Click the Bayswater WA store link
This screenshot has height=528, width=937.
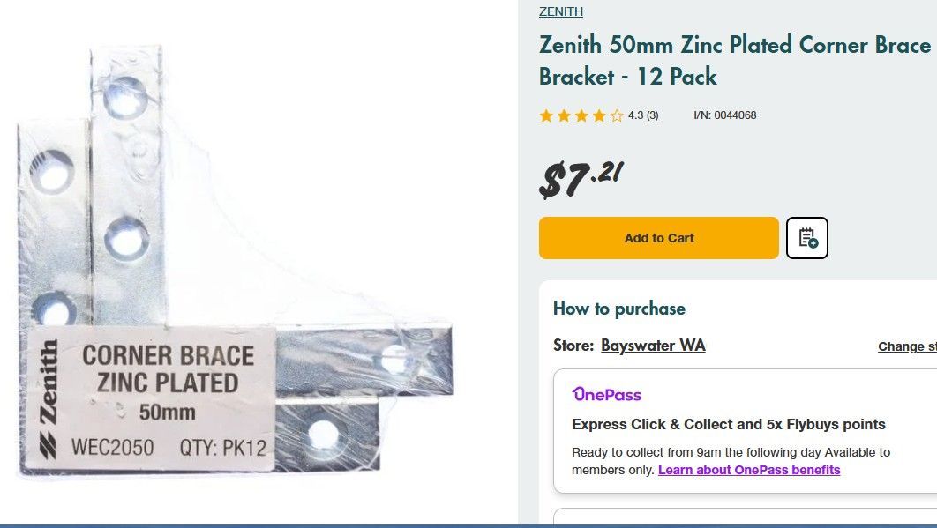(653, 345)
